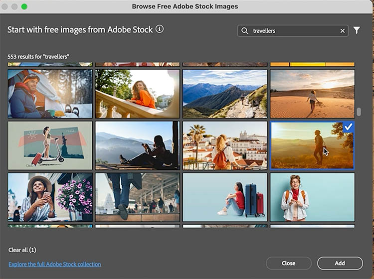Open Explore the full Adobe Stock collection
374x279 pixels.
click(55, 264)
